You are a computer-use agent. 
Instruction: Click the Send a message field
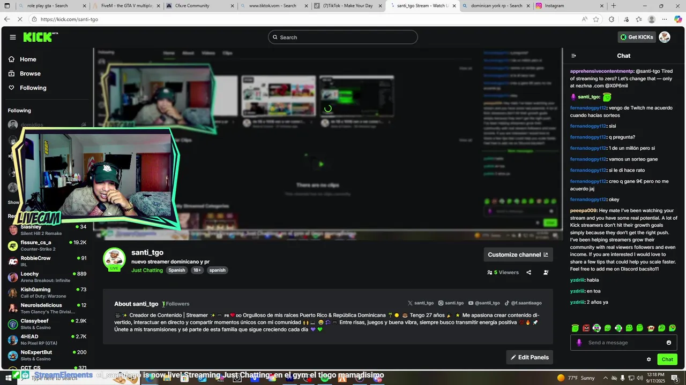point(624,343)
